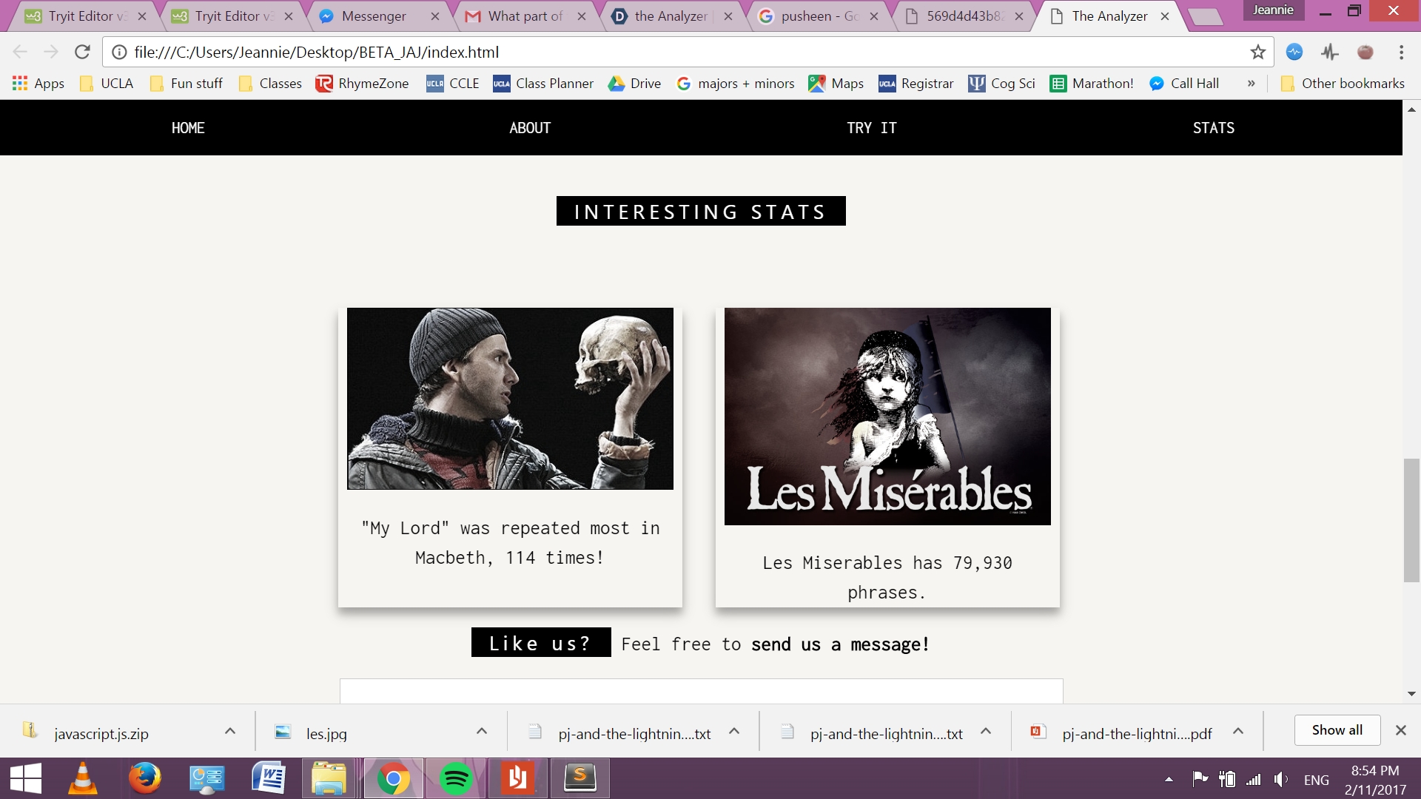Open the dropdown arrow next to les.jpg
This screenshot has height=799, width=1421.
[482, 731]
